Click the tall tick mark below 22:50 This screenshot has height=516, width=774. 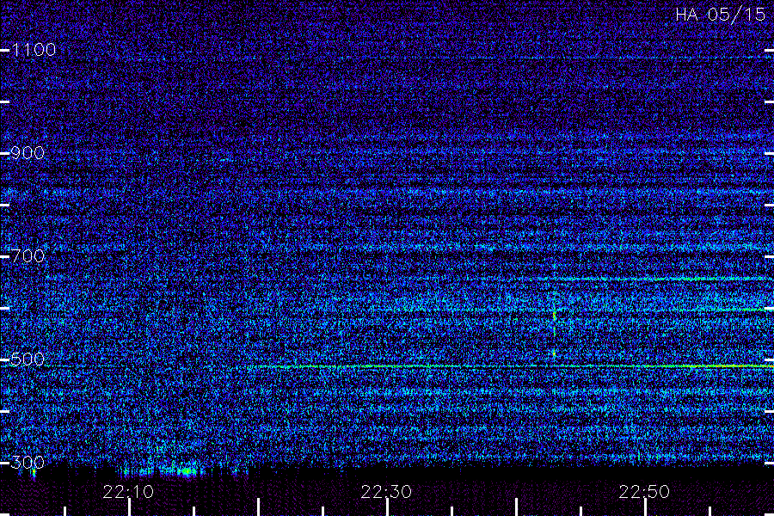(645, 507)
